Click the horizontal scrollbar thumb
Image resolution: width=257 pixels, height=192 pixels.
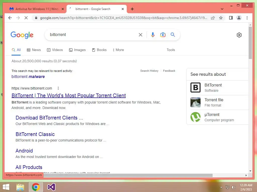coord(128,175)
